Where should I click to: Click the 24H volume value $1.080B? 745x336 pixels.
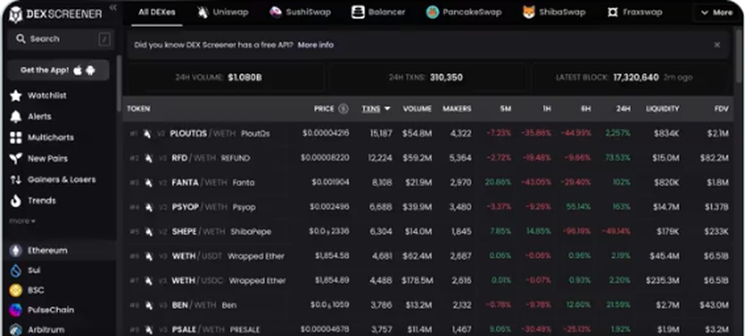tap(245, 77)
